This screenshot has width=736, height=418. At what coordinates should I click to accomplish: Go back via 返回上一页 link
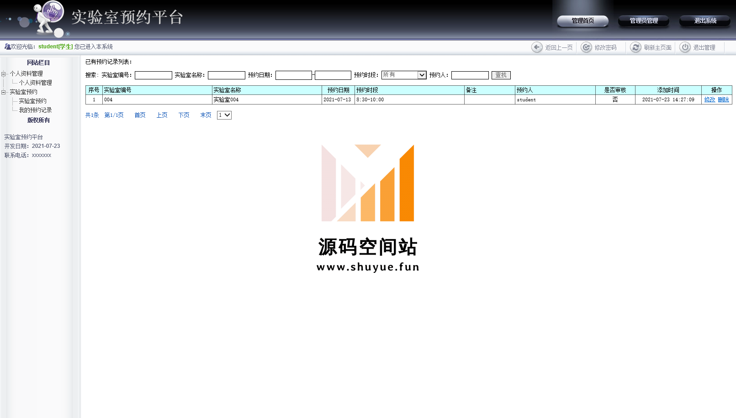(x=559, y=47)
